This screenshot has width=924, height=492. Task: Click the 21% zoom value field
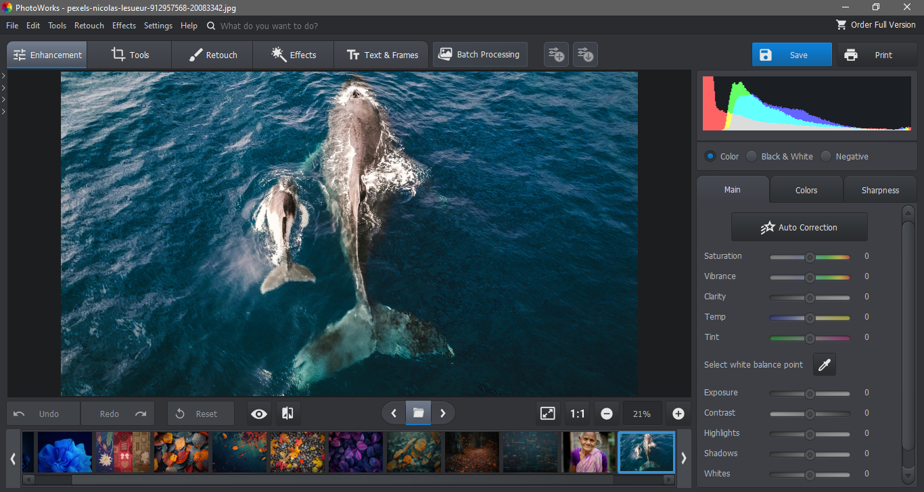point(642,414)
